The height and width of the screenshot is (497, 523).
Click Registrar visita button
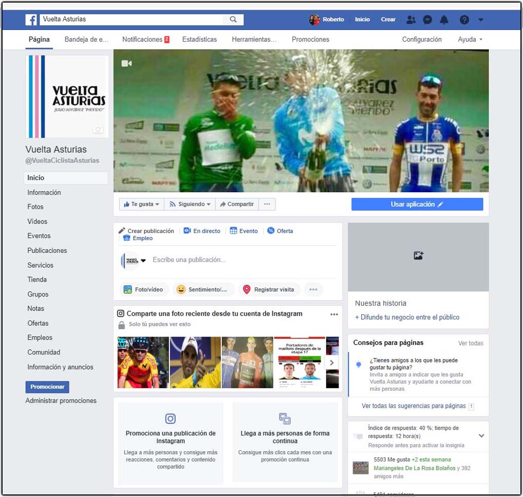point(269,289)
